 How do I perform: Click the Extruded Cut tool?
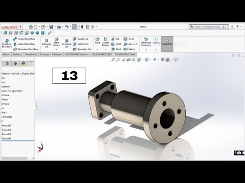pyautogui.click(x=46, y=43)
